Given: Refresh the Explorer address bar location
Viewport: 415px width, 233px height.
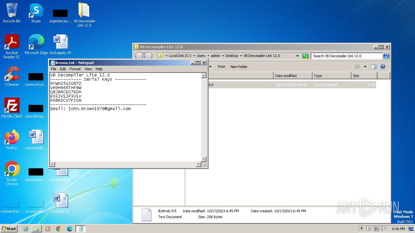Looking at the screenshot, I should pyautogui.click(x=305, y=56).
